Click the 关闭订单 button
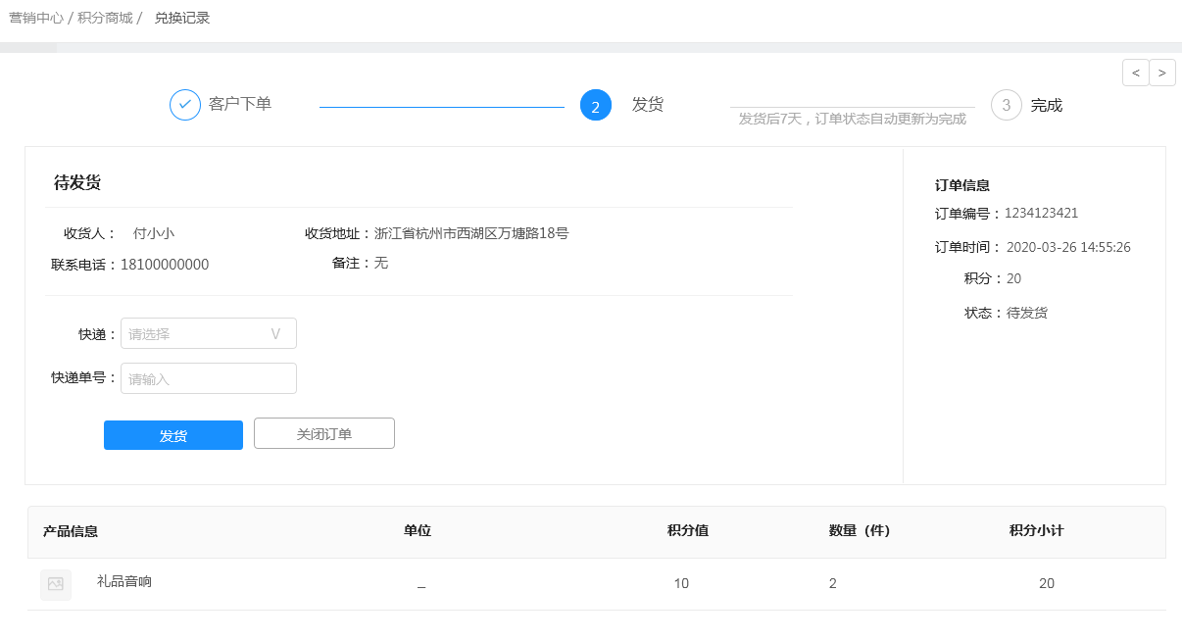This screenshot has width=1182, height=641. tap(324, 433)
